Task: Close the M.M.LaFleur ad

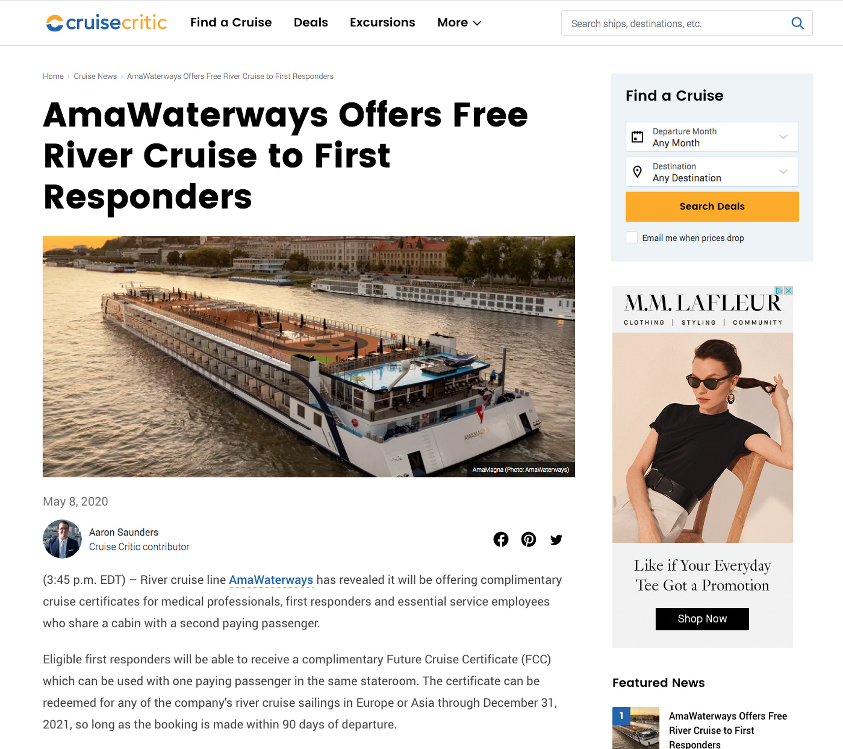Action: click(789, 291)
